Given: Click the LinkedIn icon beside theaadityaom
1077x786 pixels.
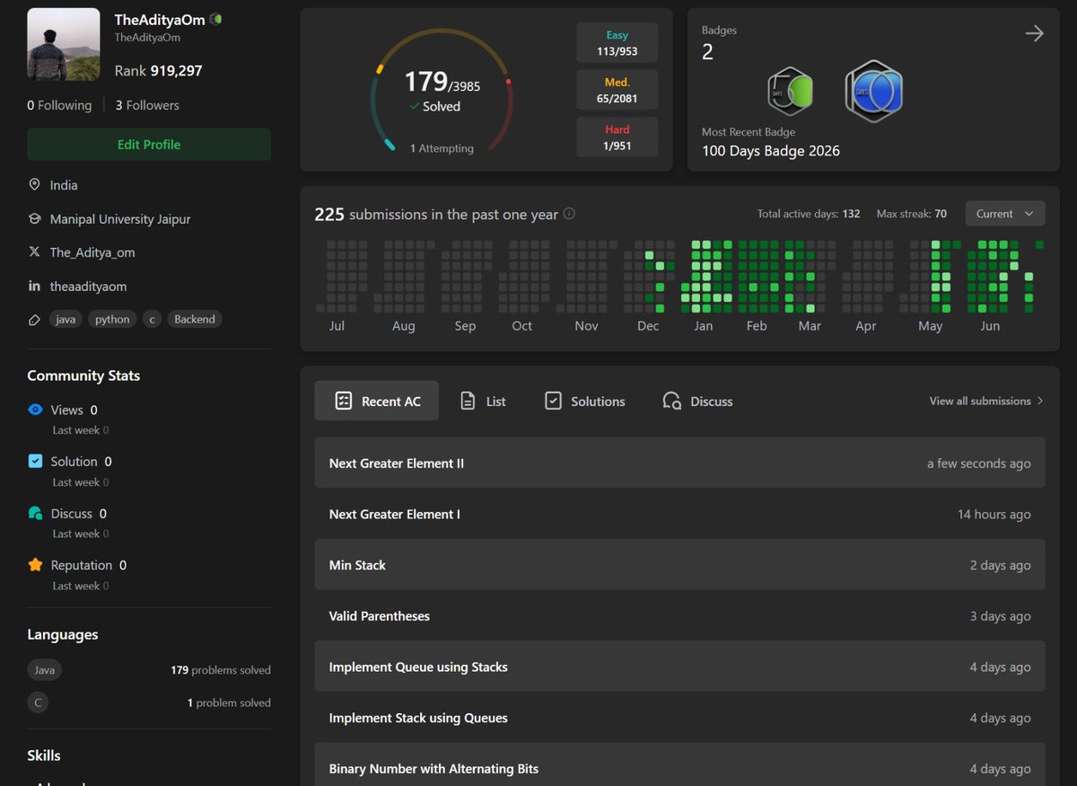Looking at the screenshot, I should [34, 286].
